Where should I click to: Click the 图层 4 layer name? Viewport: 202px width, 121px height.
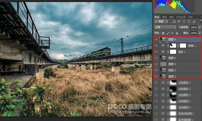(x=172, y=64)
